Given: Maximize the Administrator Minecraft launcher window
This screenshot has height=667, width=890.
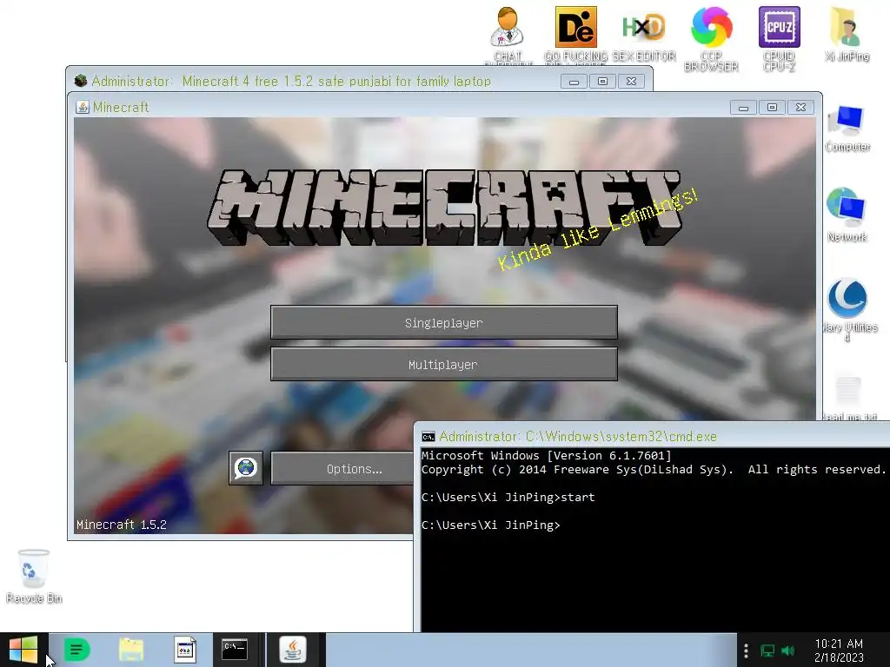Looking at the screenshot, I should 603,81.
